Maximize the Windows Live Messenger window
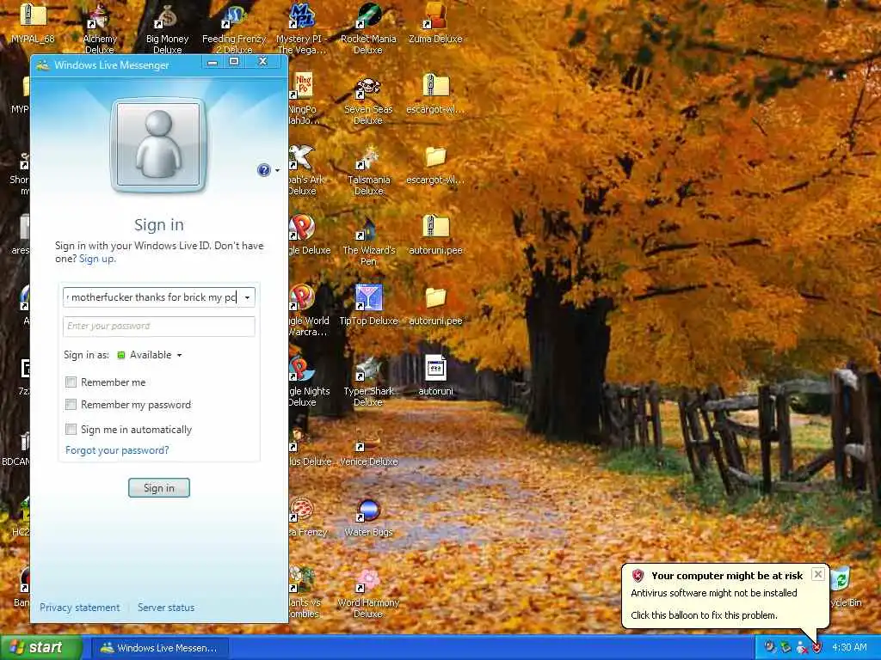Viewport: 881px width, 660px height. pos(234,61)
